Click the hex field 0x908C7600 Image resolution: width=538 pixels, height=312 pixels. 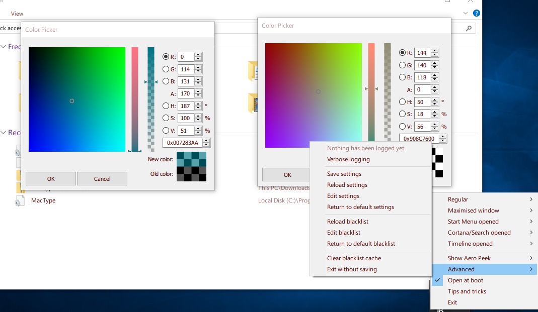419,139
